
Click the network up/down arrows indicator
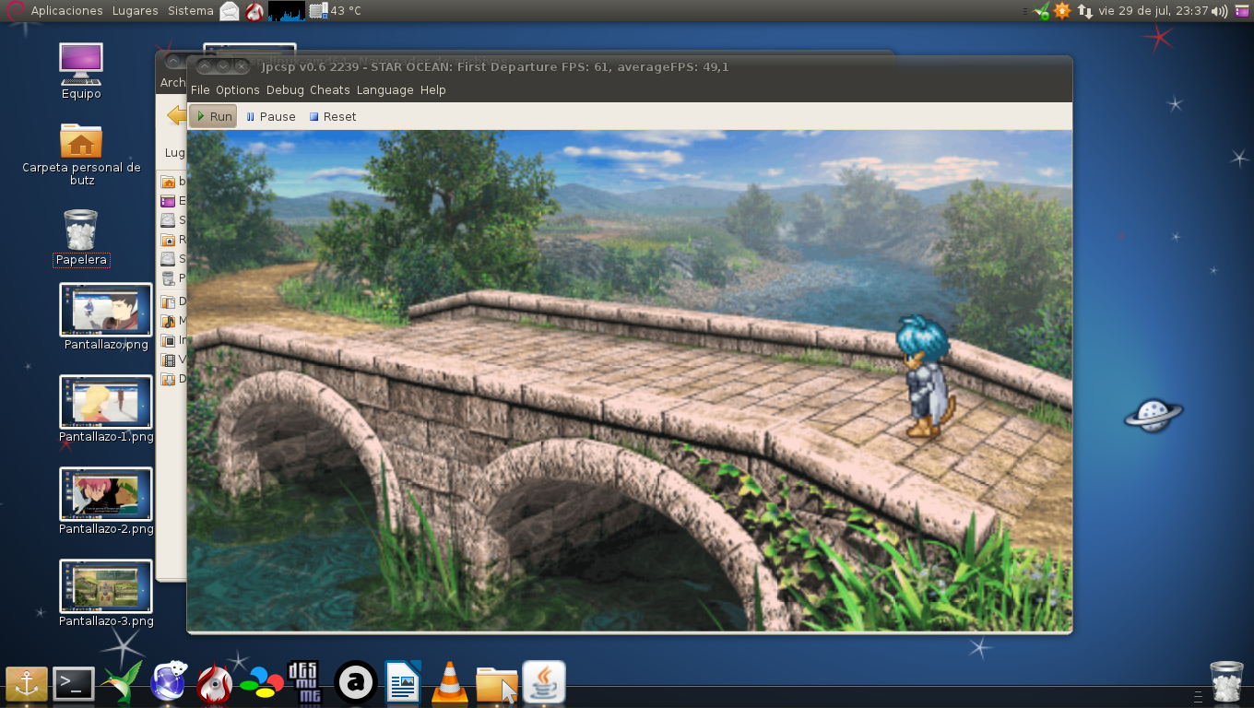pos(1085,11)
